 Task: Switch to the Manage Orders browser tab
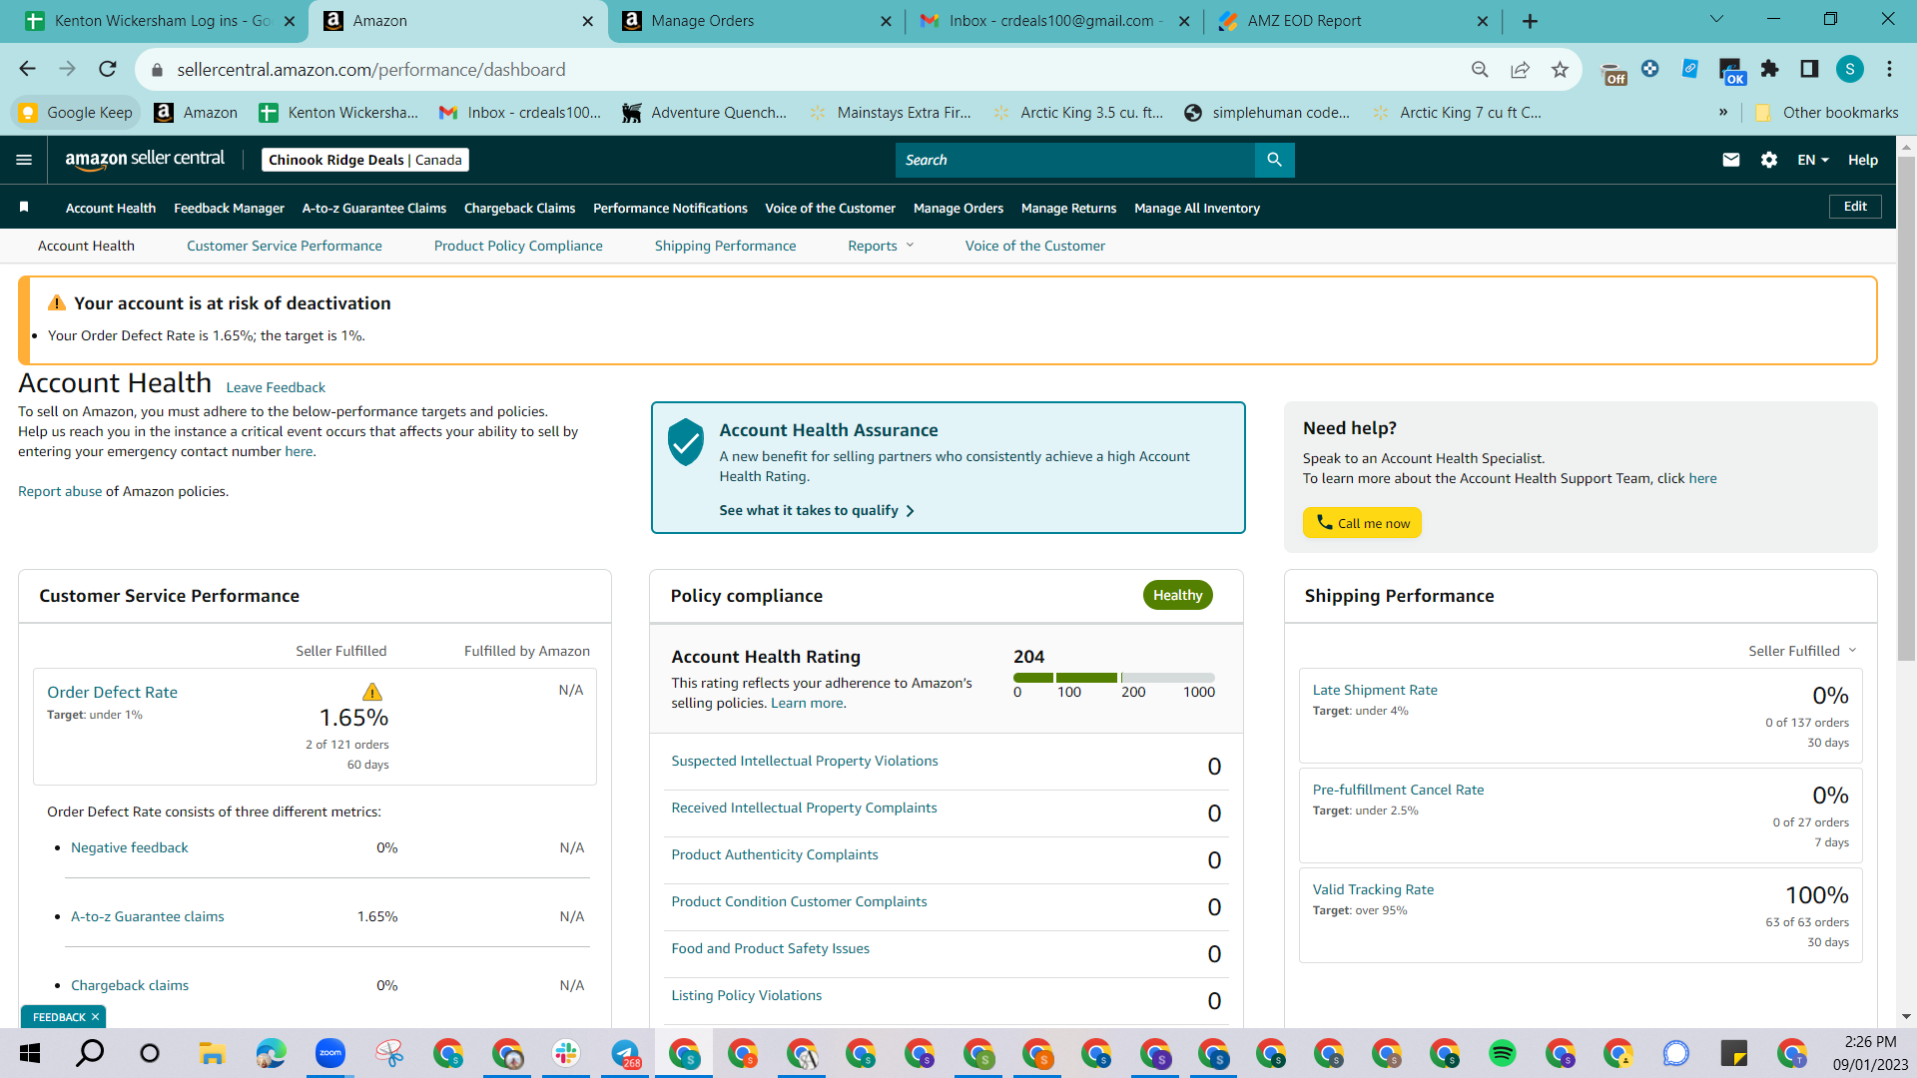(x=756, y=21)
